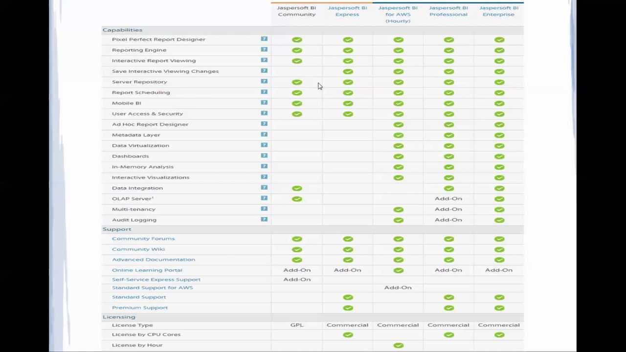Viewport: 626px width, 352px height.
Task: Click help icon for Interactive Visualizations
Action: 264,177
